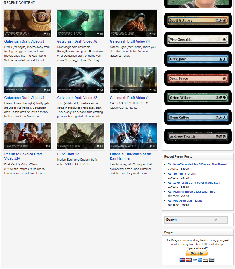Open the Gatecrash Draft Video #3 thumbnail
Image resolution: width=235 pixels, height=269 pixels.
click(x=28, y=80)
